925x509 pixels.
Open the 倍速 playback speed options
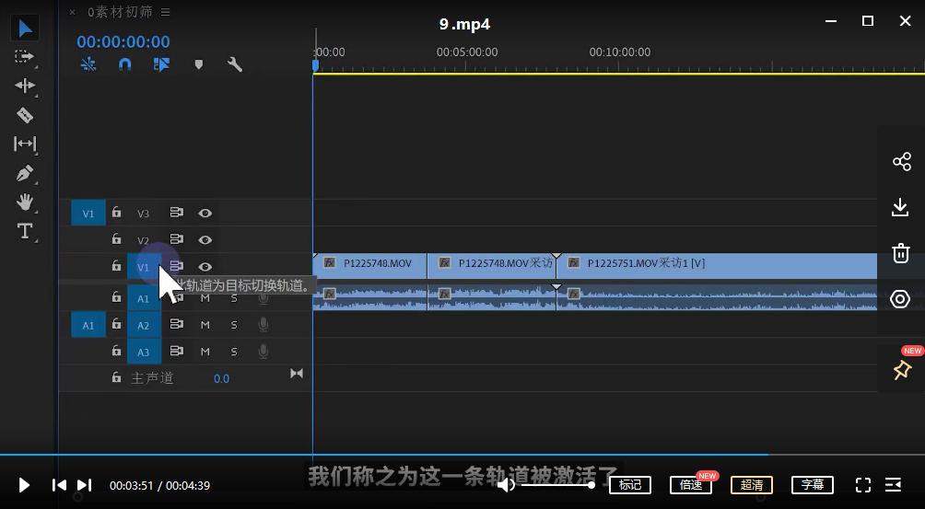pyautogui.click(x=691, y=485)
